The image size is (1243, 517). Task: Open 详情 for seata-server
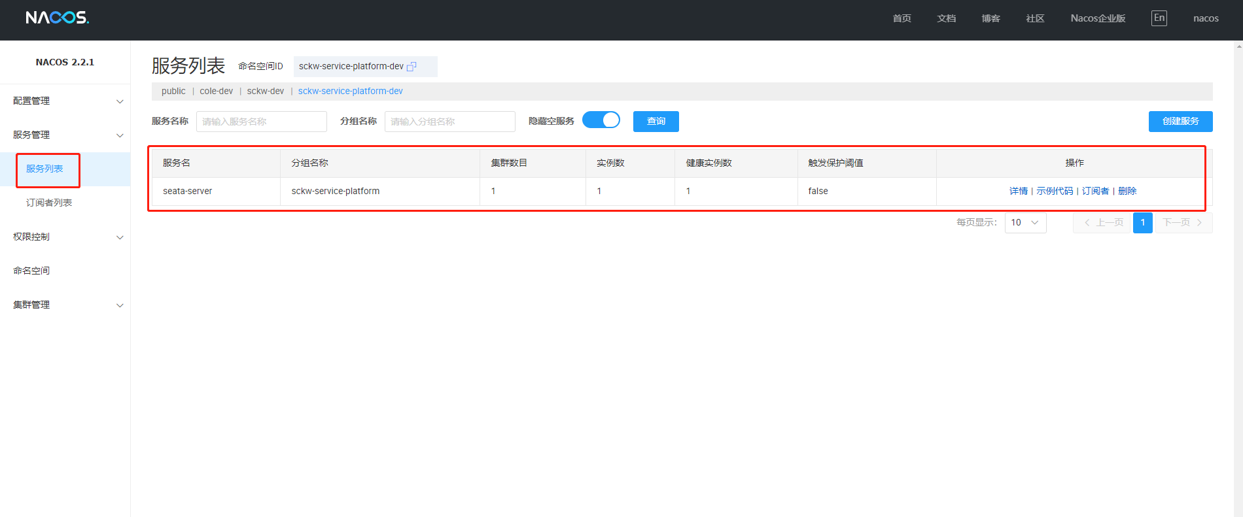pyautogui.click(x=1018, y=191)
